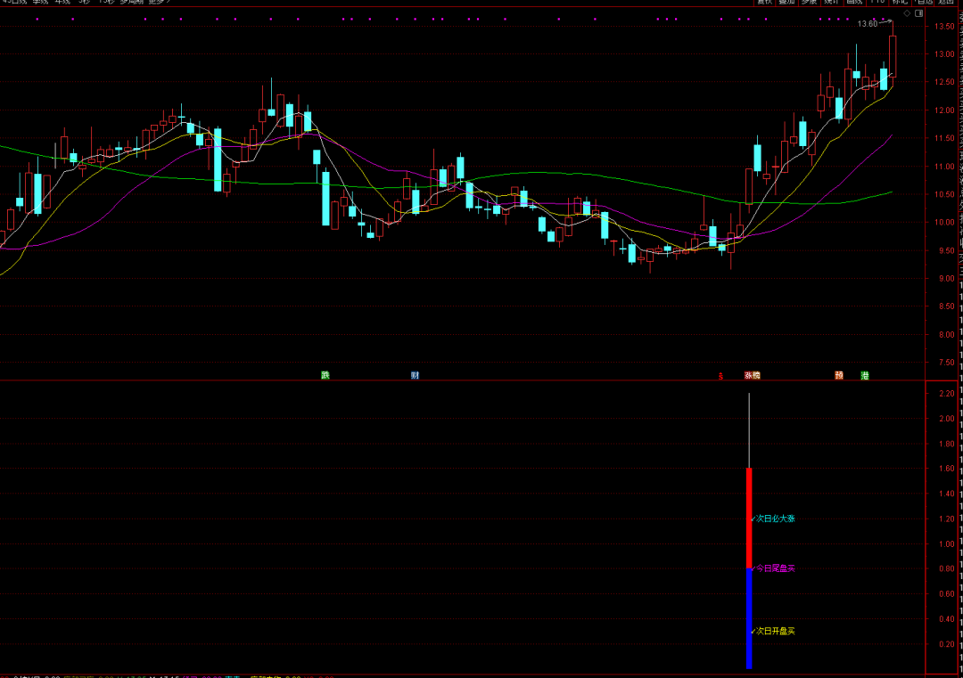The image size is (963, 678).
Task: Click the small red $ marker icon
Action: click(x=720, y=376)
